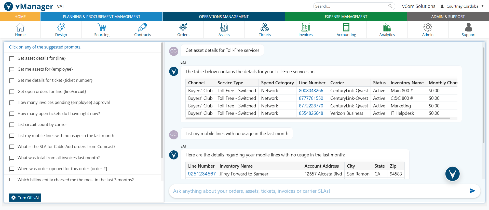Click the chat conversation vertical scrollbar
The width and height of the screenshot is (489, 210).
tap(483, 95)
